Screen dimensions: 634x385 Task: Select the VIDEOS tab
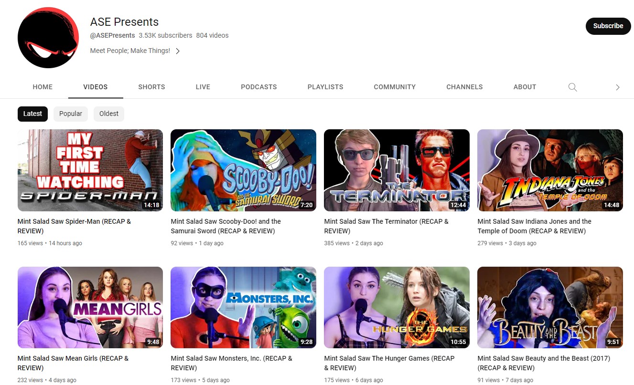[96, 87]
